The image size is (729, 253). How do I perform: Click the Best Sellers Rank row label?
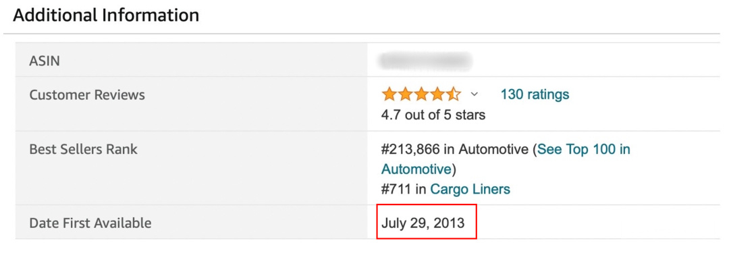pyautogui.click(x=83, y=150)
